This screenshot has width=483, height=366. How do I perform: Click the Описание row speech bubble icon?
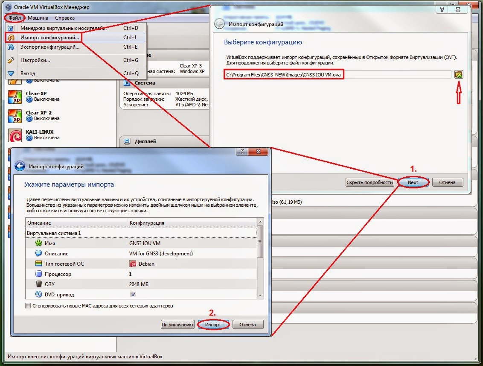click(x=38, y=253)
